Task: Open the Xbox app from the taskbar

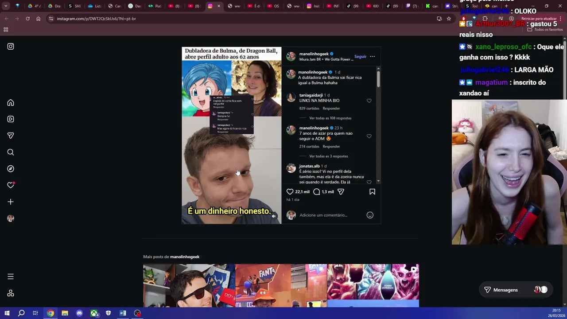Action: (x=94, y=313)
